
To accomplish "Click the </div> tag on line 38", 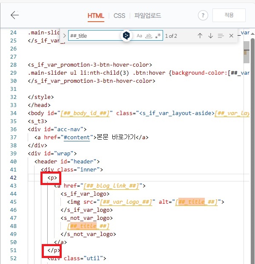I will click(x=37, y=146).
